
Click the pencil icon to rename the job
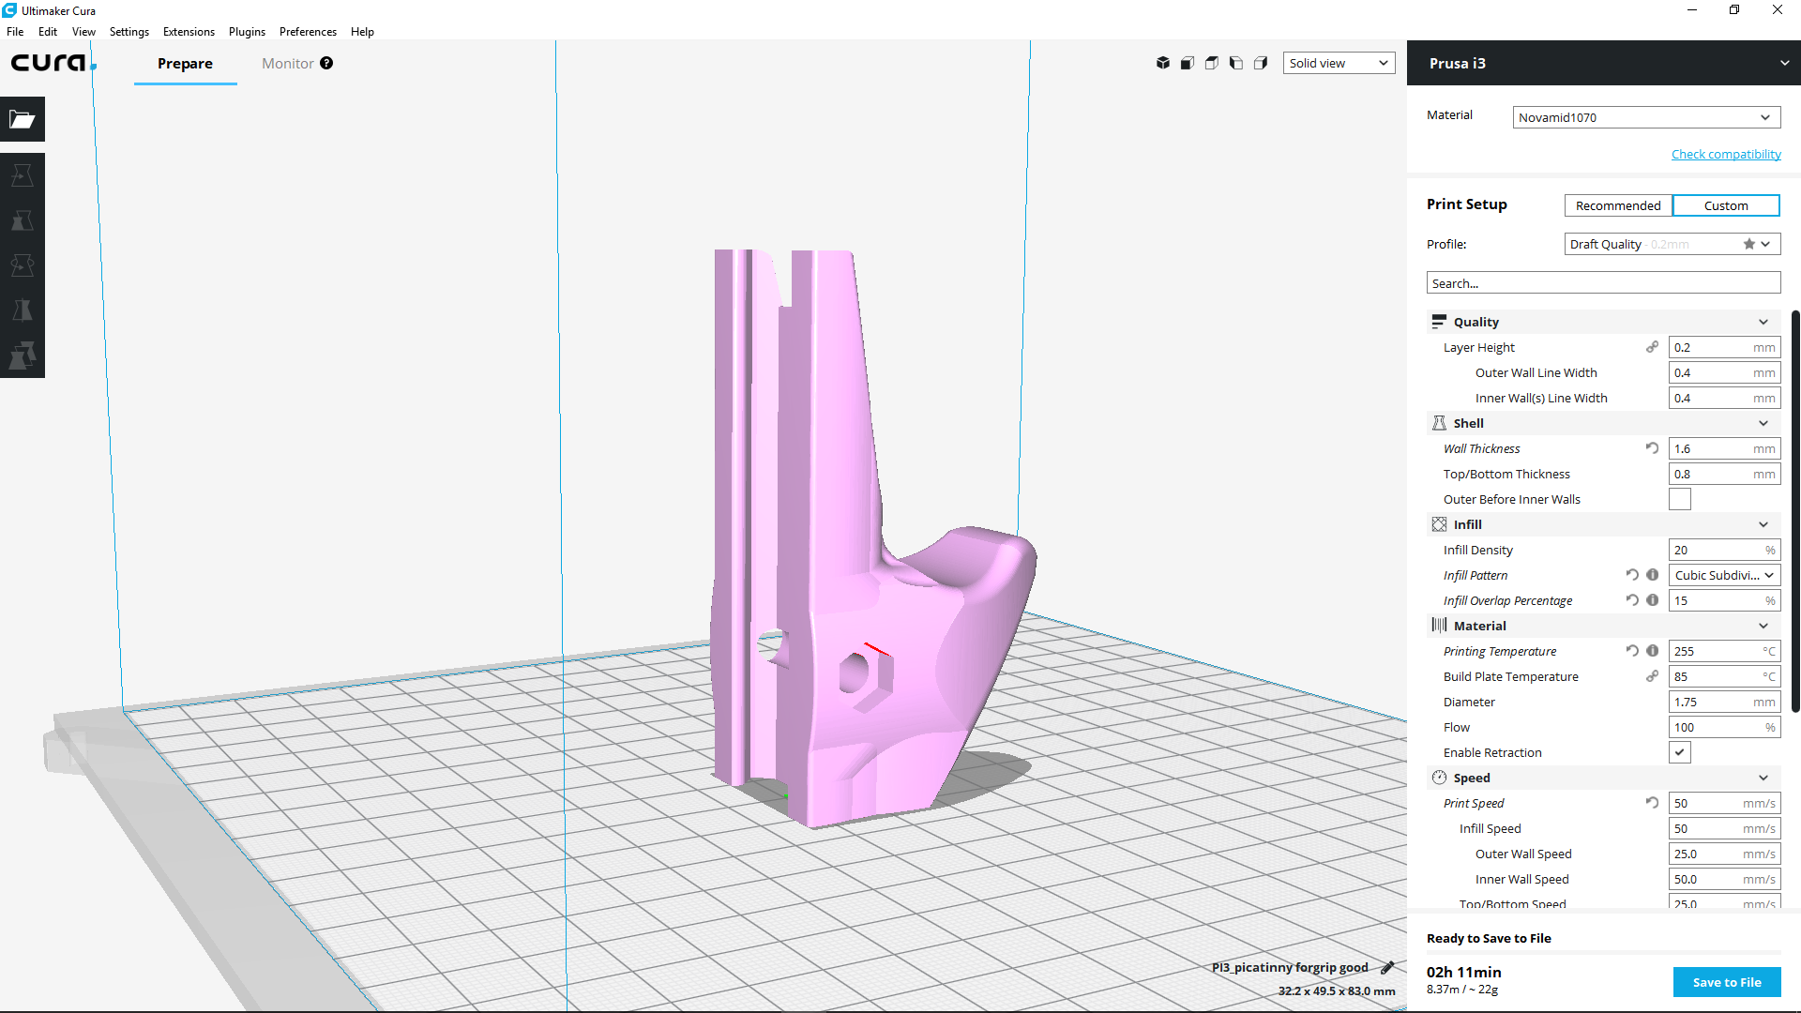pos(1387,967)
